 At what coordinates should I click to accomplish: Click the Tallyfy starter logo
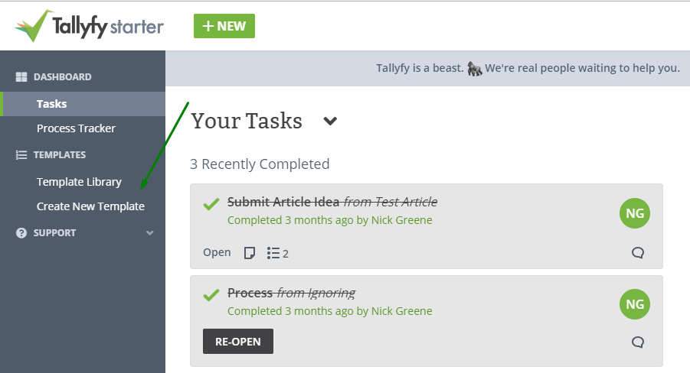pos(89,26)
